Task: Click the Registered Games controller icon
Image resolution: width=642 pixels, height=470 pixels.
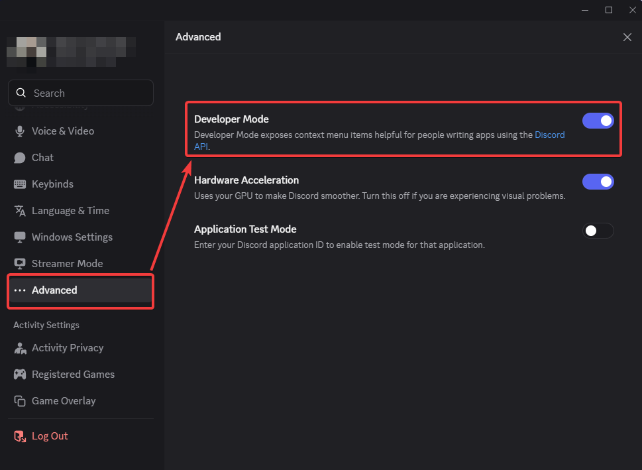Action: pyautogui.click(x=21, y=374)
